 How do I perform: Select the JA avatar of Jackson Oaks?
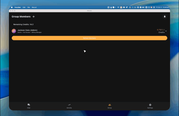[14, 31]
